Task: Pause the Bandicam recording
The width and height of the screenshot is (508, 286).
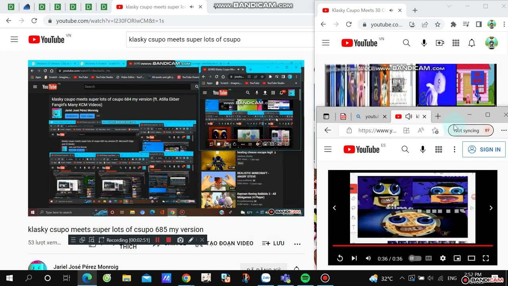Action: (x=158, y=240)
